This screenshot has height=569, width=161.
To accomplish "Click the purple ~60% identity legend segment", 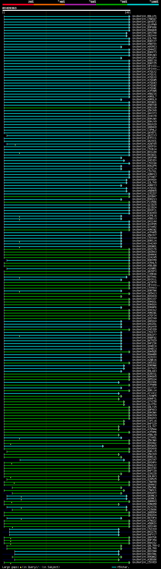I will (80, 5).
